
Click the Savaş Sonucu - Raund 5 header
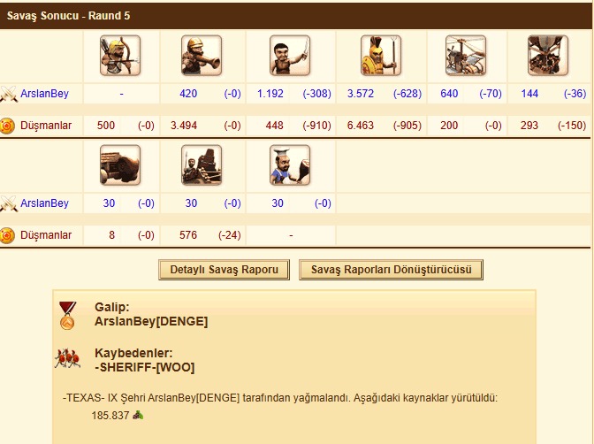point(68,16)
